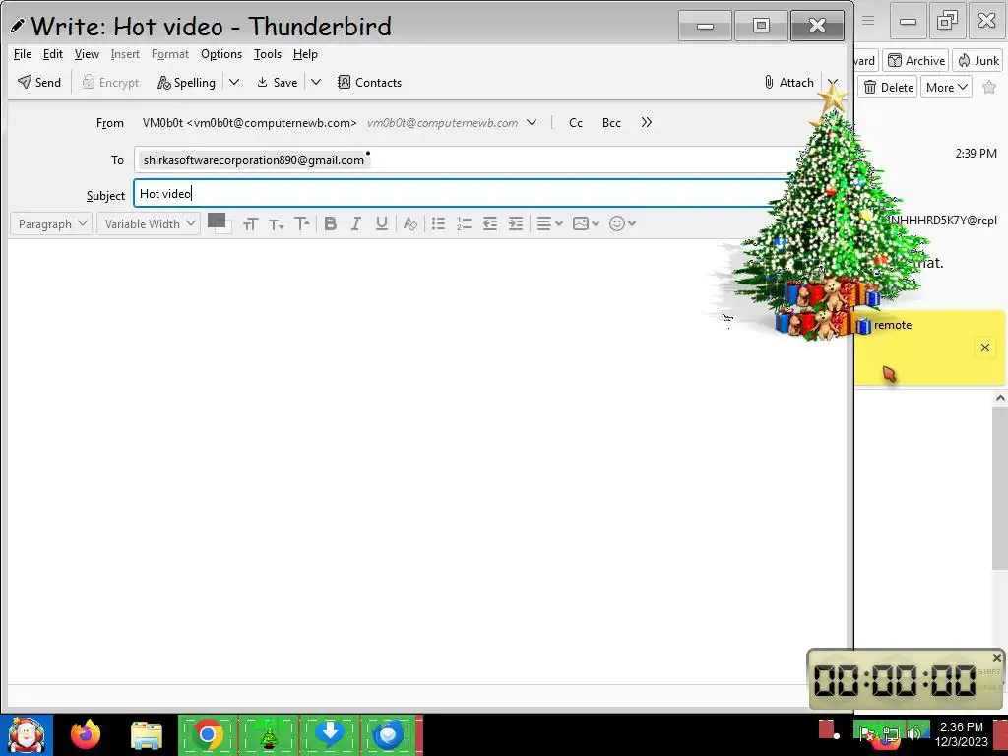Open the Paragraph style dropdown

click(51, 223)
